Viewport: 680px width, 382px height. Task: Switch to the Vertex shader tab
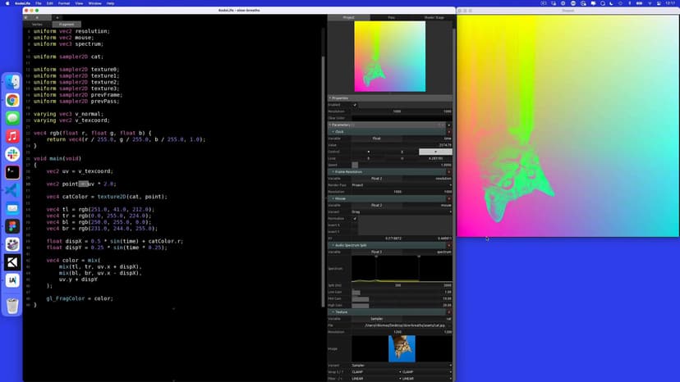[x=37, y=24]
